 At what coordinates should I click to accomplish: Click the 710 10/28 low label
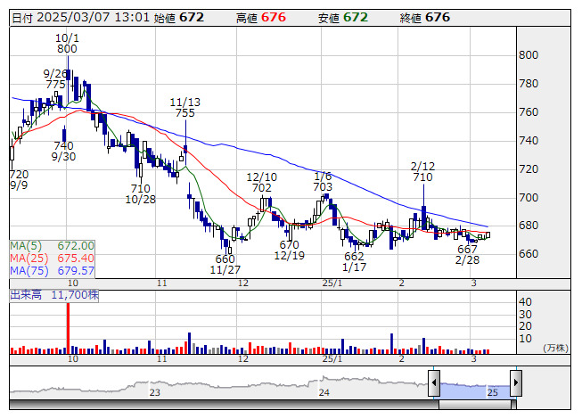point(140,194)
